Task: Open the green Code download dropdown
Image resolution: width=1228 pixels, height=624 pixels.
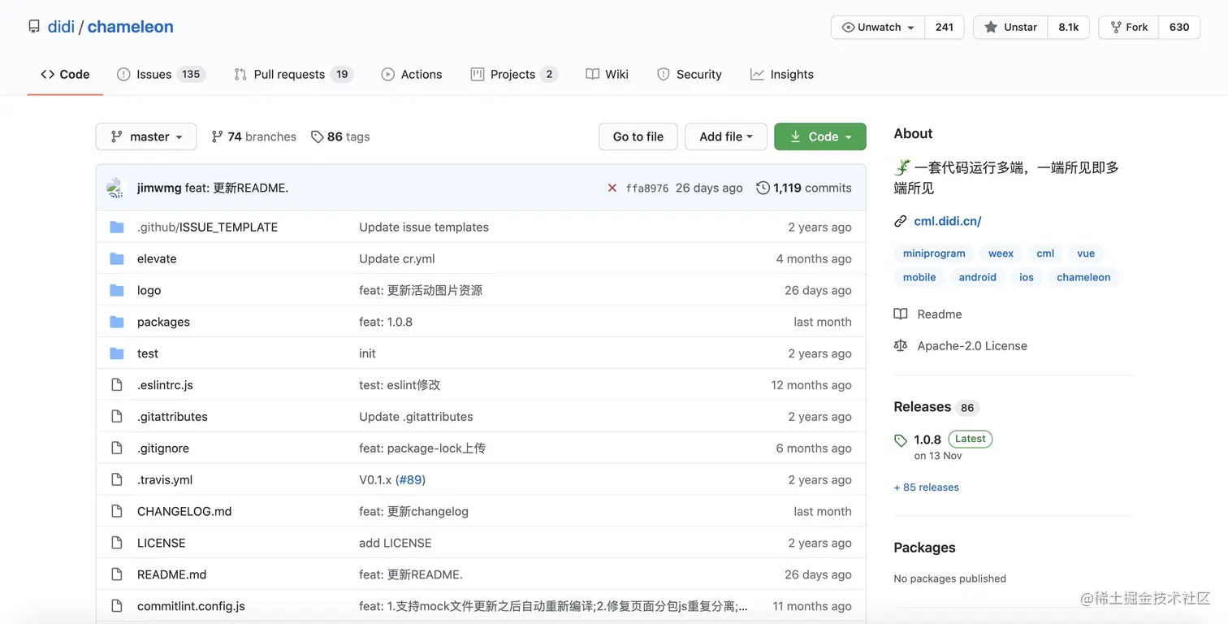Action: point(820,136)
